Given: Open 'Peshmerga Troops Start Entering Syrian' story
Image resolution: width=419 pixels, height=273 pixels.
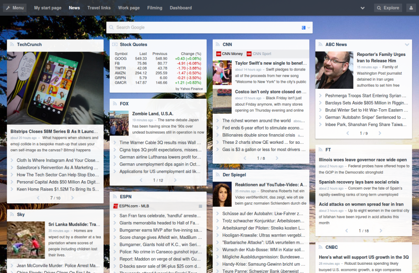Looking at the screenshot, I should click(x=366, y=96).
